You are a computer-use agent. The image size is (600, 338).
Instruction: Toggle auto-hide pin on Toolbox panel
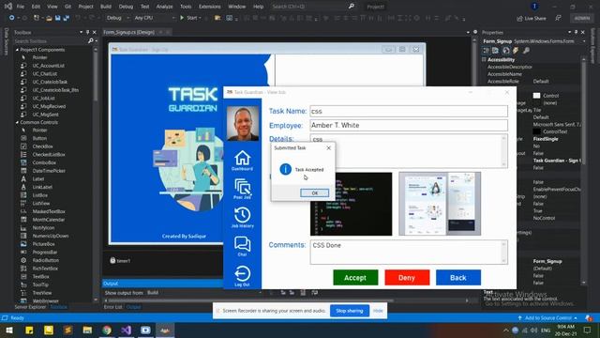[87, 32]
